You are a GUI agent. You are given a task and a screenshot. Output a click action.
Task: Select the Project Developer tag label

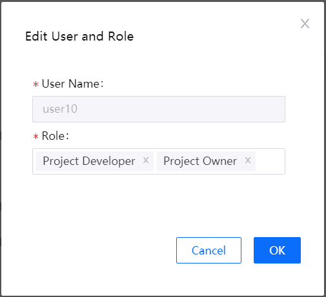[89, 161]
